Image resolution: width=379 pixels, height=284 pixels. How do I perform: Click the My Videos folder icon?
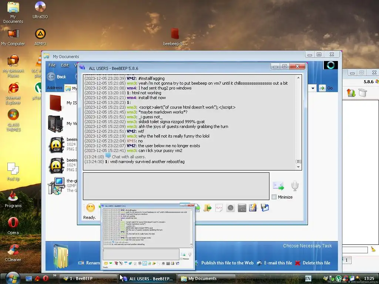[x=56, y=124]
